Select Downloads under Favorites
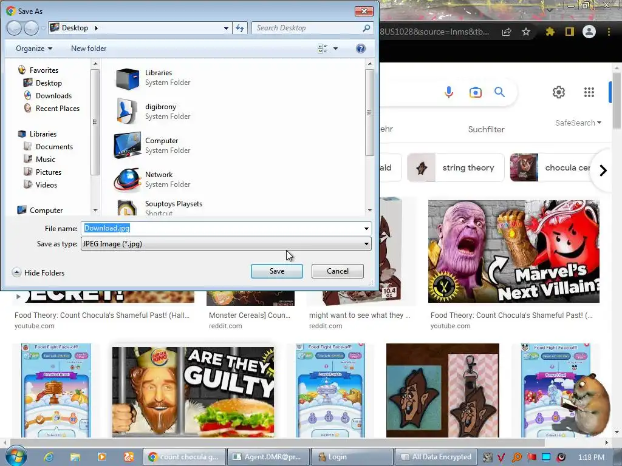Screen dimensions: 622x466 (x=53, y=95)
